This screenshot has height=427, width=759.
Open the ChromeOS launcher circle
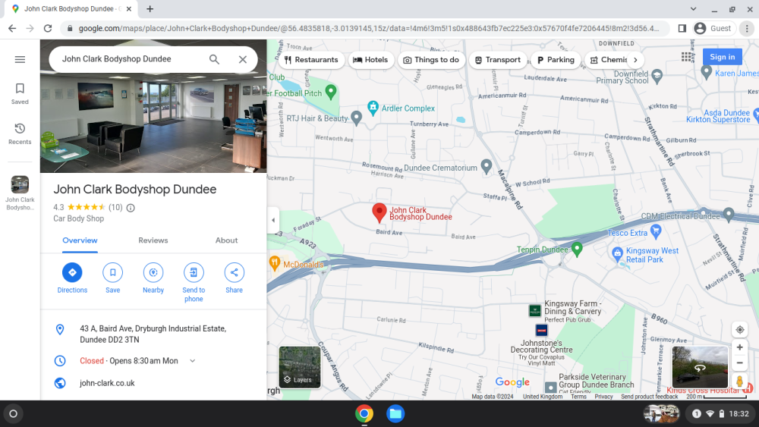click(x=13, y=413)
